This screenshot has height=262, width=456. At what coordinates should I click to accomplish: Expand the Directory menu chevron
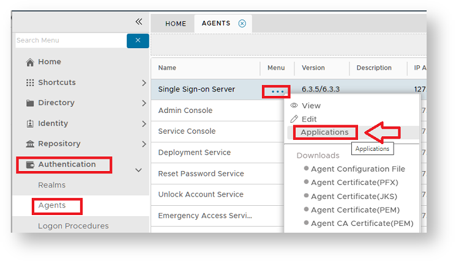point(144,103)
